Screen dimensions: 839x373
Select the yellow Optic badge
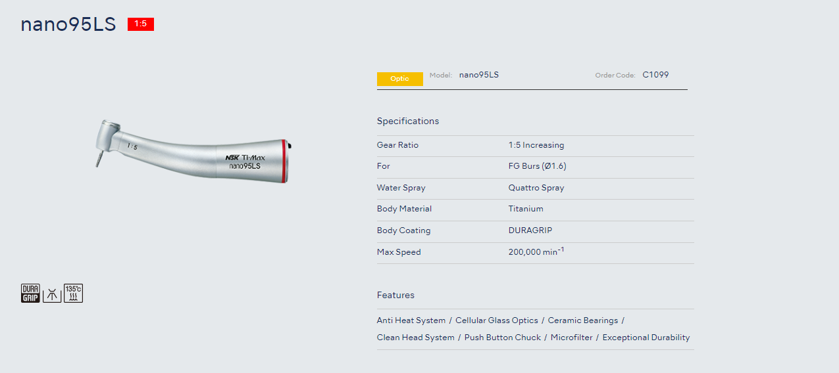399,79
